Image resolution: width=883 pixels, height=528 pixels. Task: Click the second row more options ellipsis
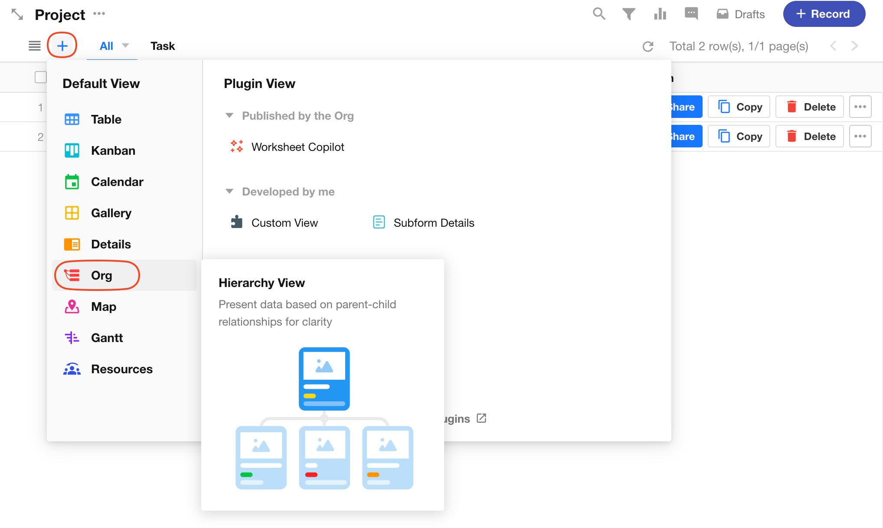(860, 136)
